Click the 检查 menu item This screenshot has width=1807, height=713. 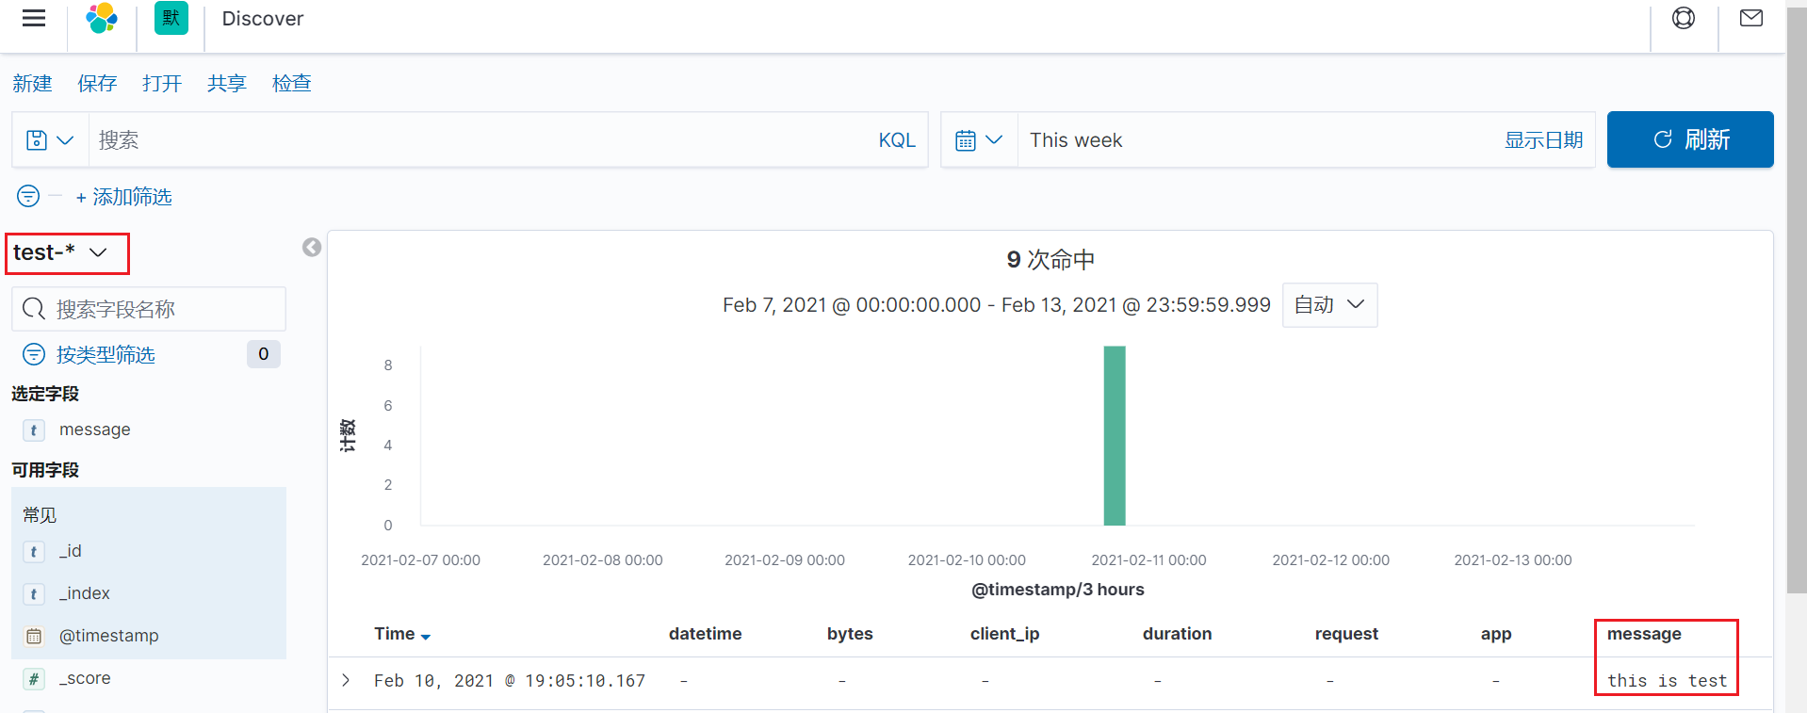tap(292, 84)
